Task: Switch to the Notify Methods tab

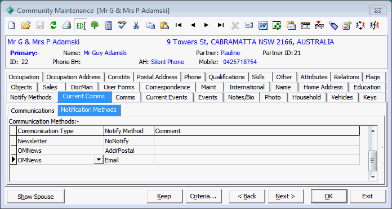Action: (x=31, y=97)
